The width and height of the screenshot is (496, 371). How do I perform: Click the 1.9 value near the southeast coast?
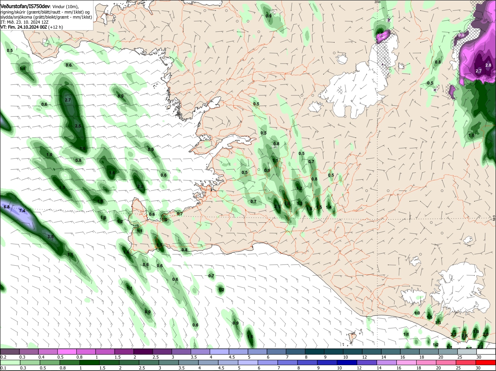coord(476,331)
